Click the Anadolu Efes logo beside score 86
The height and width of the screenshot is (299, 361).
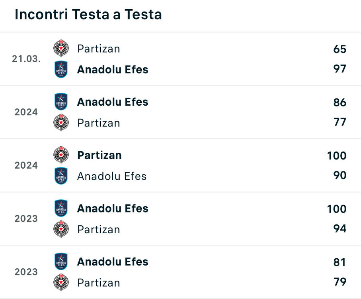(61, 102)
